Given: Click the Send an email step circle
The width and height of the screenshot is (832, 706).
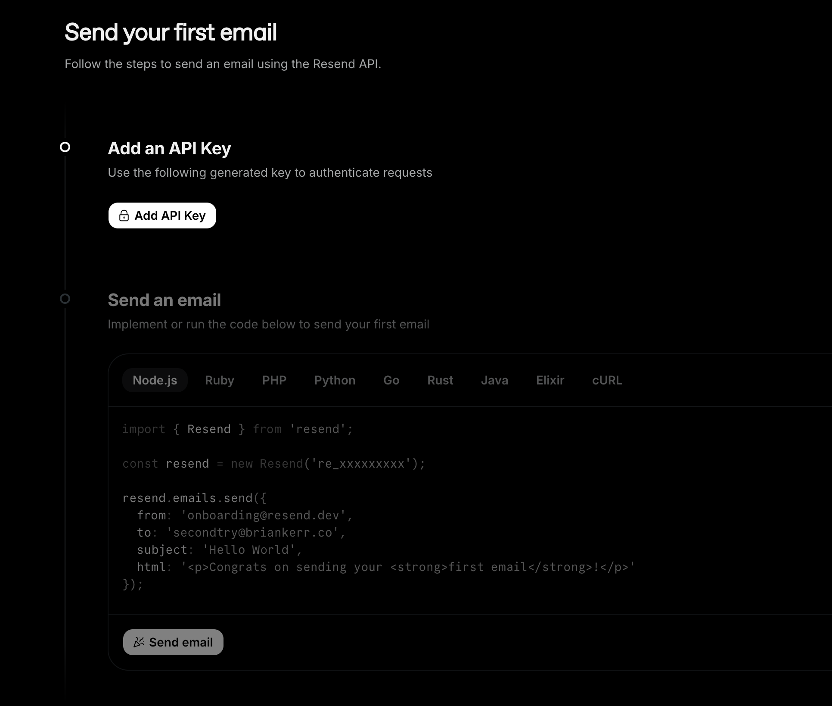Looking at the screenshot, I should (65, 299).
